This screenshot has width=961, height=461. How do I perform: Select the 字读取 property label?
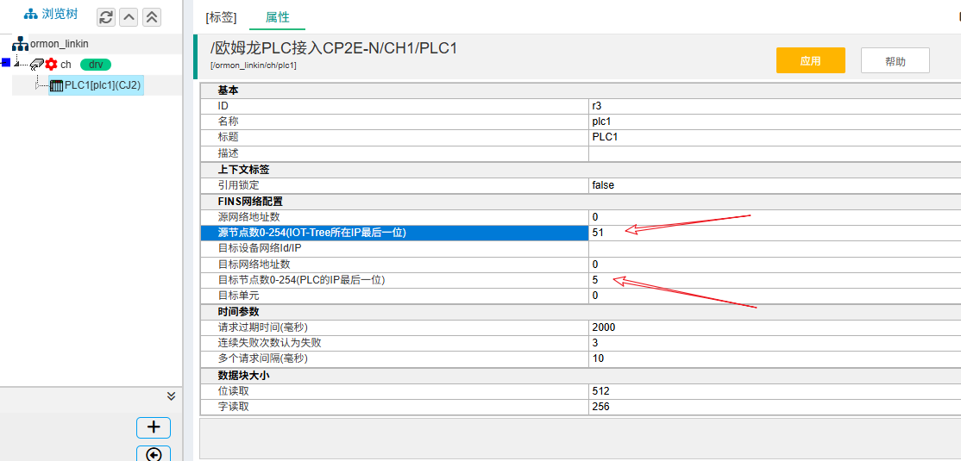pyautogui.click(x=234, y=407)
